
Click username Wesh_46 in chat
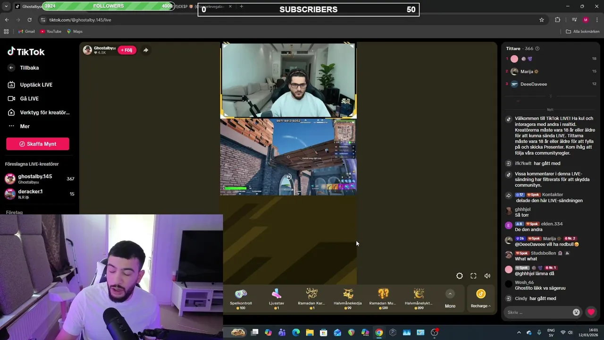coord(524,282)
